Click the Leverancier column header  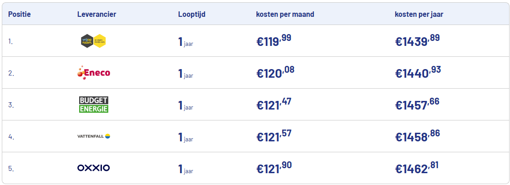pos(96,14)
